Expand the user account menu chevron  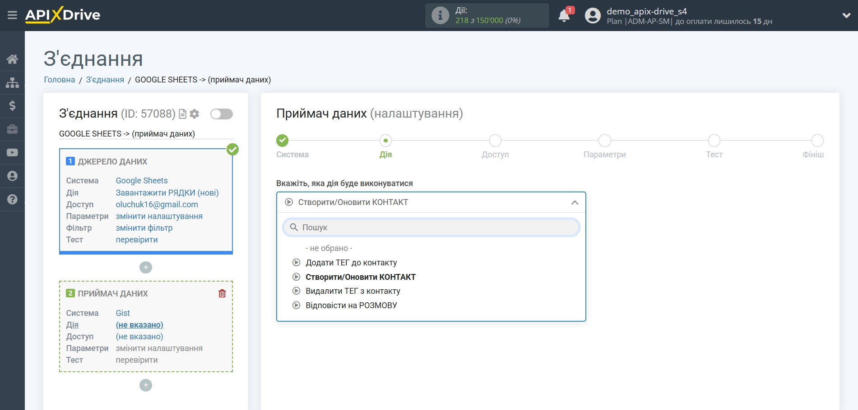[846, 15]
